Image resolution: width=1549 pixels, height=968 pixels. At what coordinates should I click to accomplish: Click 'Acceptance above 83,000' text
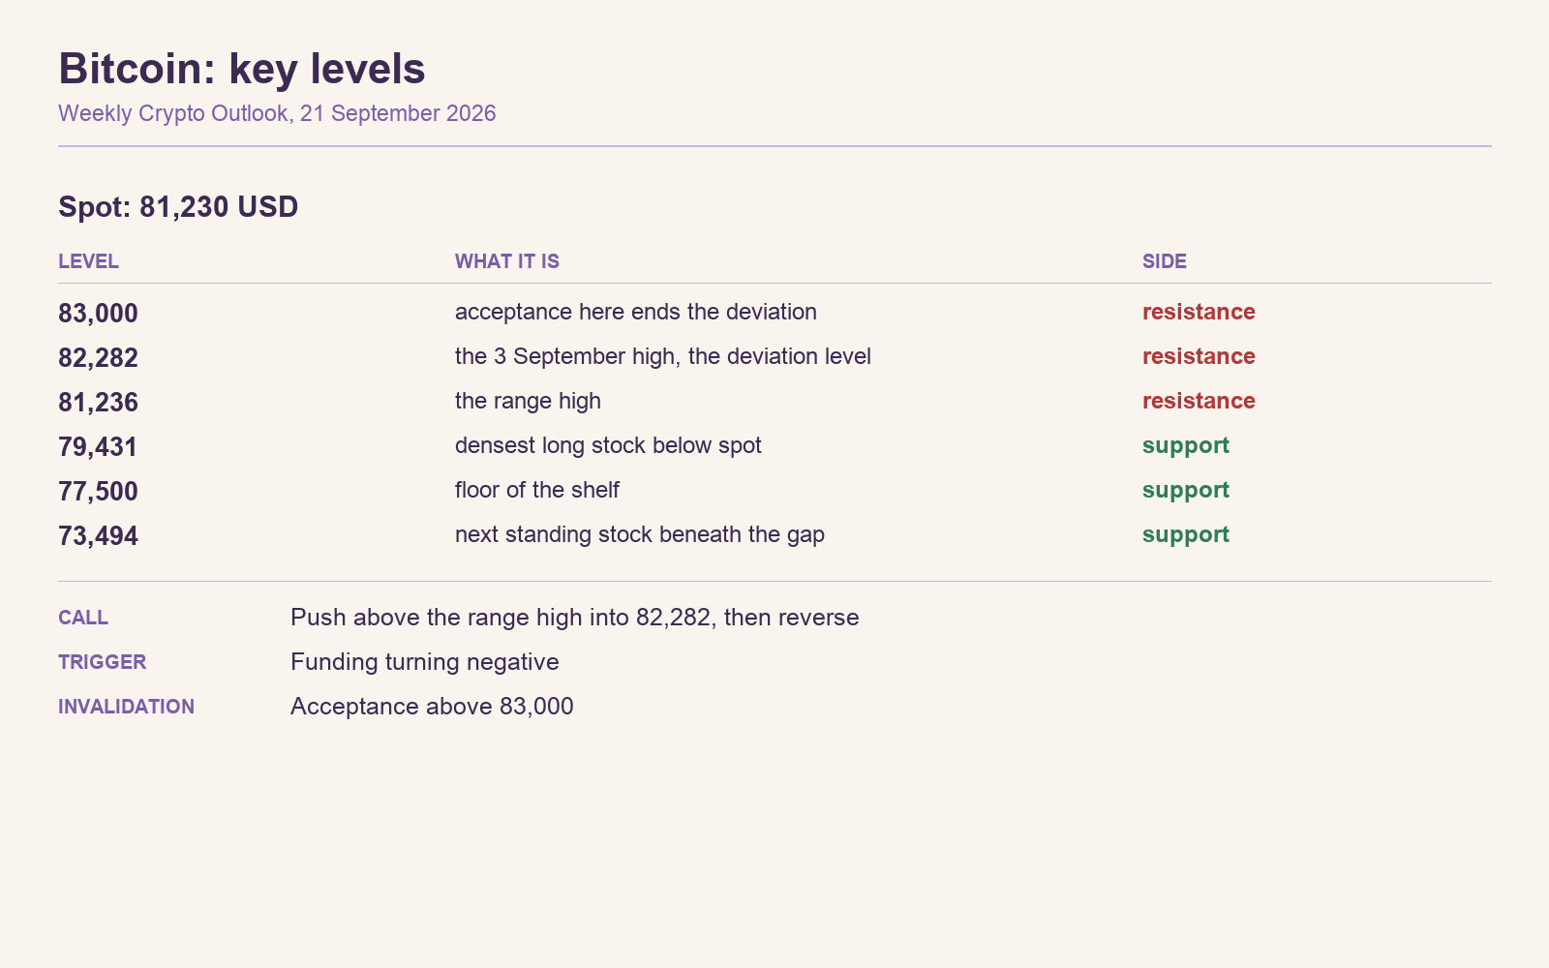(x=432, y=707)
